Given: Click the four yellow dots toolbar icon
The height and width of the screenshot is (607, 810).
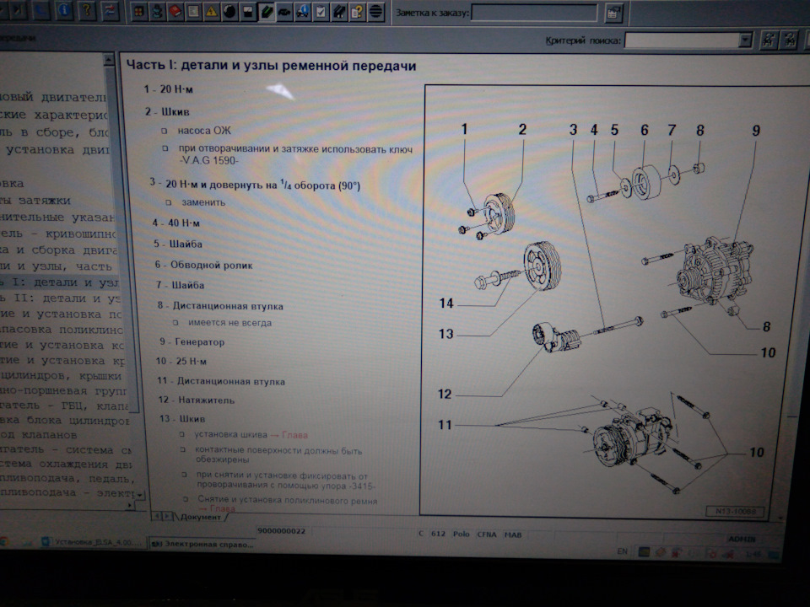Looking at the screenshot, I should 139,12.
